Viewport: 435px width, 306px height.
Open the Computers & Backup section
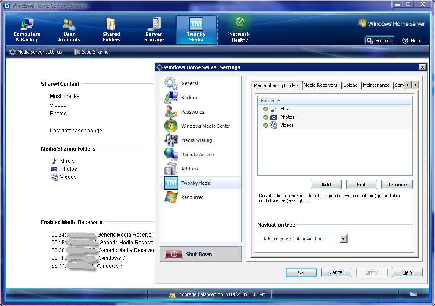tap(27, 30)
